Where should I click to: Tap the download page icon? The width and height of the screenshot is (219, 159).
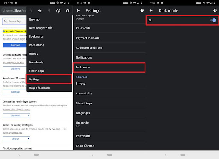49,11
